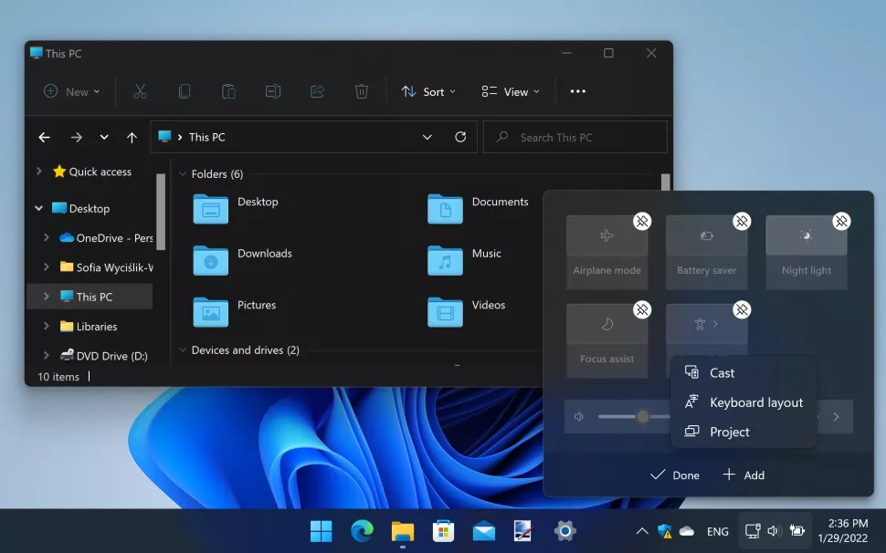Viewport: 886px width, 553px height.
Task: Click Add to add a quick setting
Action: (x=744, y=475)
